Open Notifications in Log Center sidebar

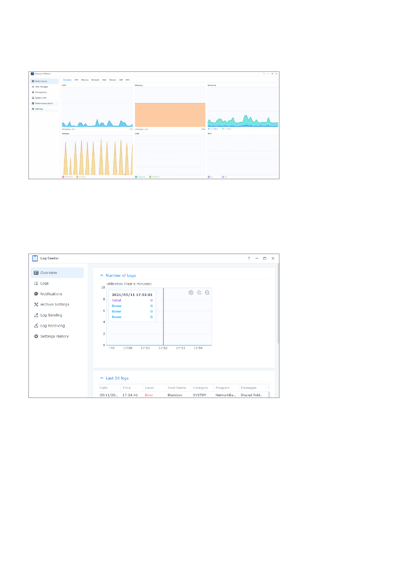[51, 294]
